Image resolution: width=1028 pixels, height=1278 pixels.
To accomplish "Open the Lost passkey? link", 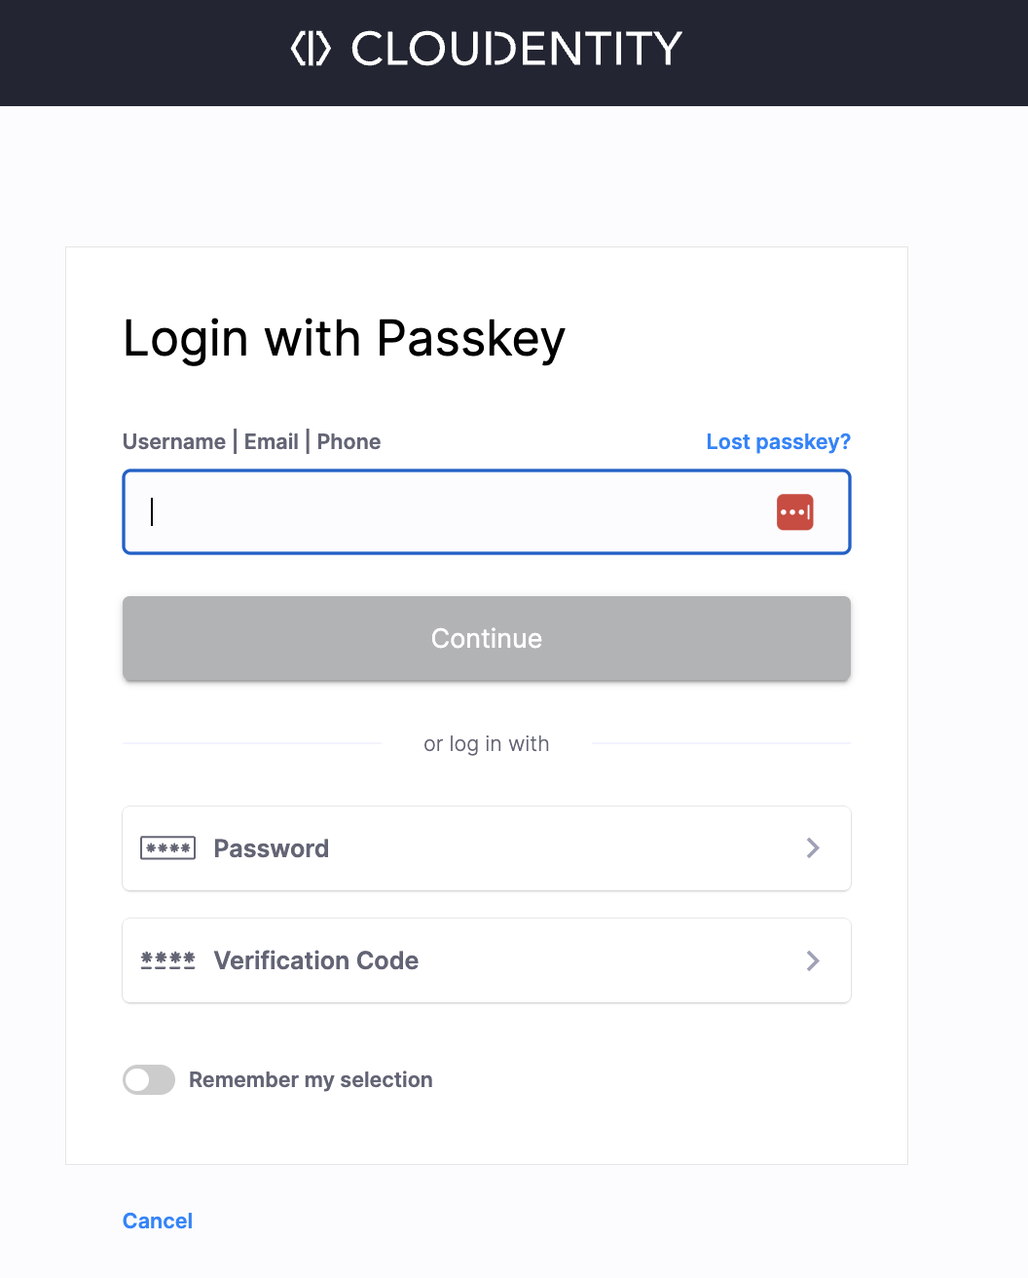I will pyautogui.click(x=778, y=442).
